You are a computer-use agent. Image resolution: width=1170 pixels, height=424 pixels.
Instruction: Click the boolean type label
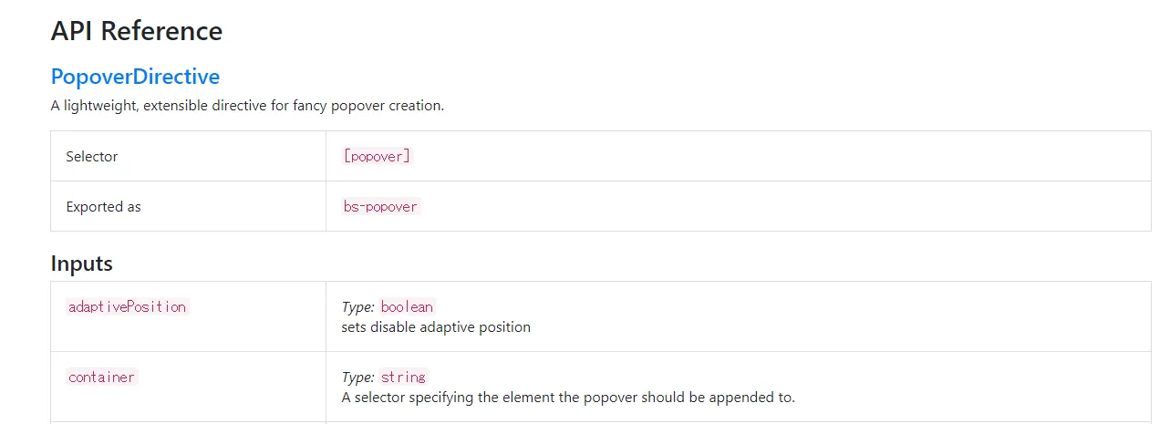click(x=407, y=306)
